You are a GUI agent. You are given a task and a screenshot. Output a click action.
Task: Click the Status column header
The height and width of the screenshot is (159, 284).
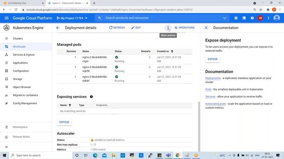(x=118, y=51)
